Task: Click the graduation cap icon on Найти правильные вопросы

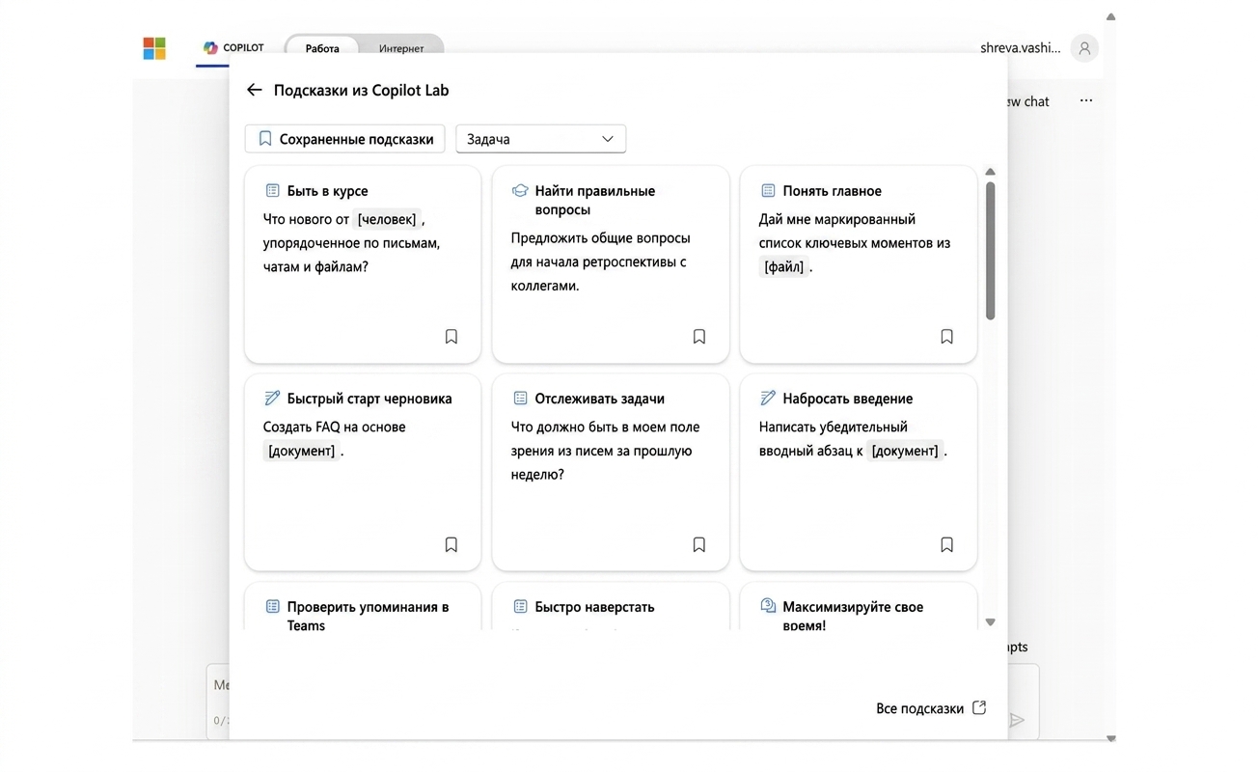Action: [520, 191]
